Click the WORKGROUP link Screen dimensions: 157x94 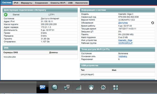click(x=125, y=43)
